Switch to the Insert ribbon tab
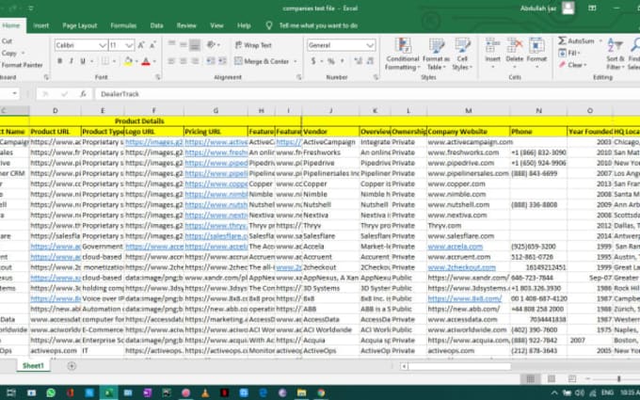The height and width of the screenshot is (400, 640). click(40, 25)
